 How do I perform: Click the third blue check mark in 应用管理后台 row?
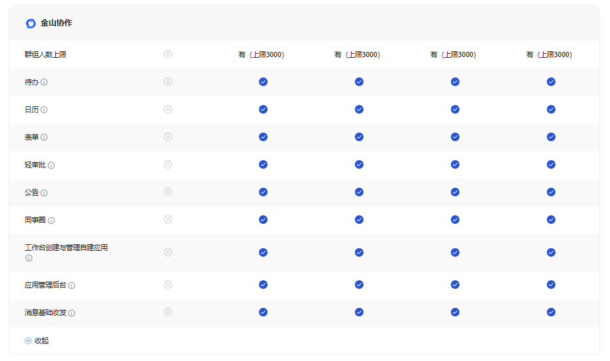[455, 284]
